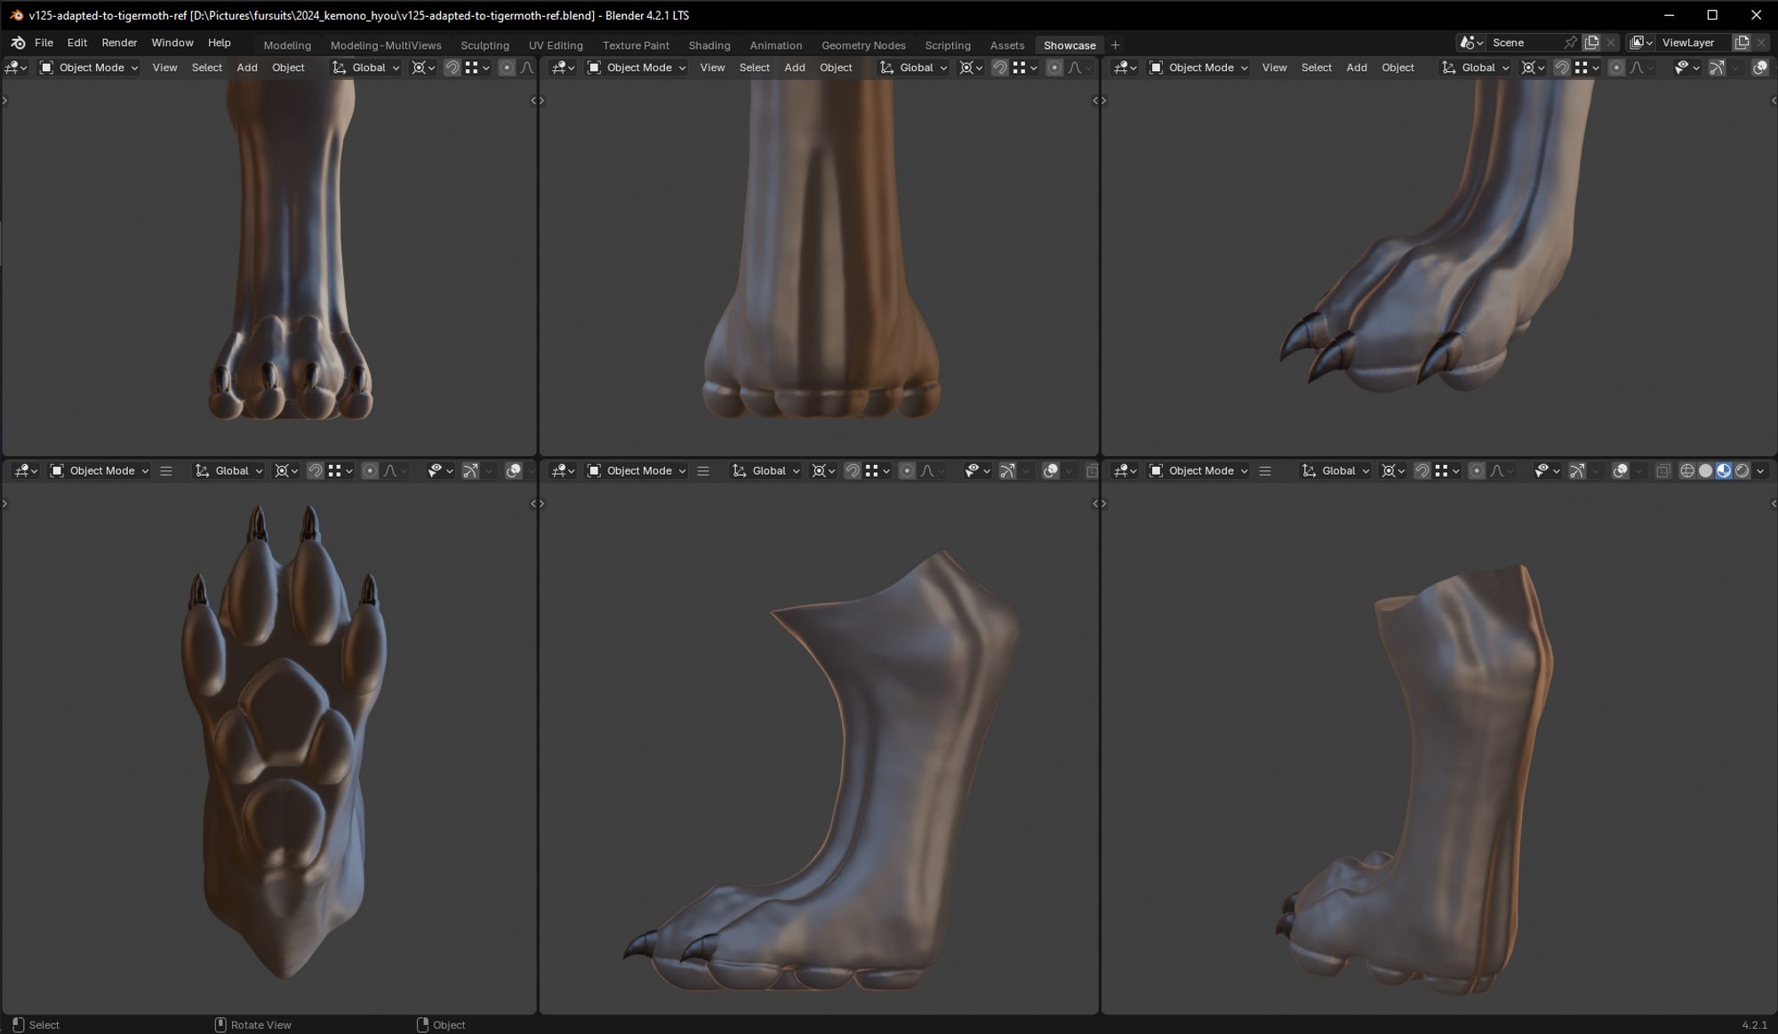Open pivot point menu in back-of-leg viewport
Viewport: 1778px width, 1034px height.
coord(971,68)
